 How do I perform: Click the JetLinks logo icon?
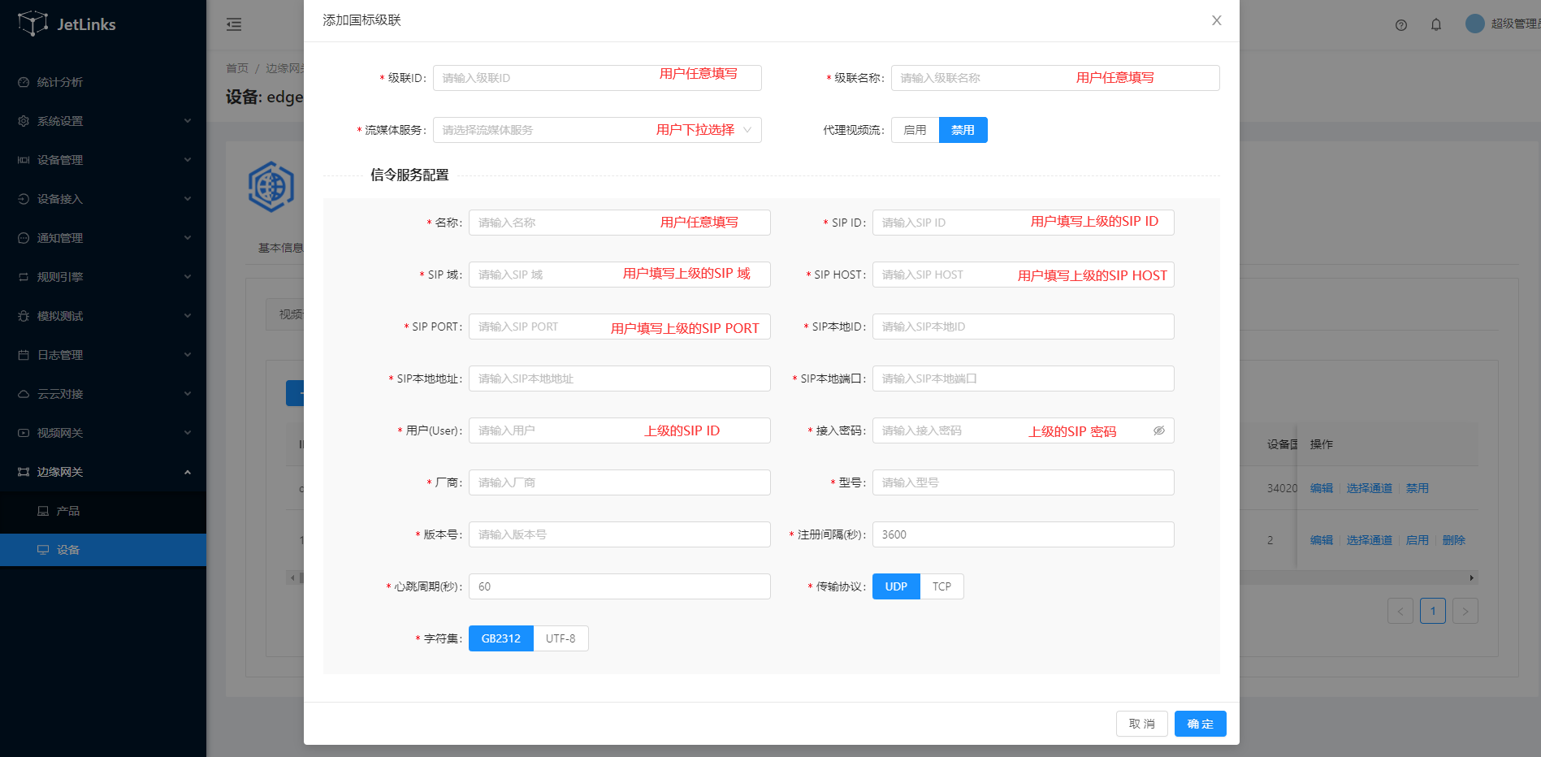click(32, 24)
